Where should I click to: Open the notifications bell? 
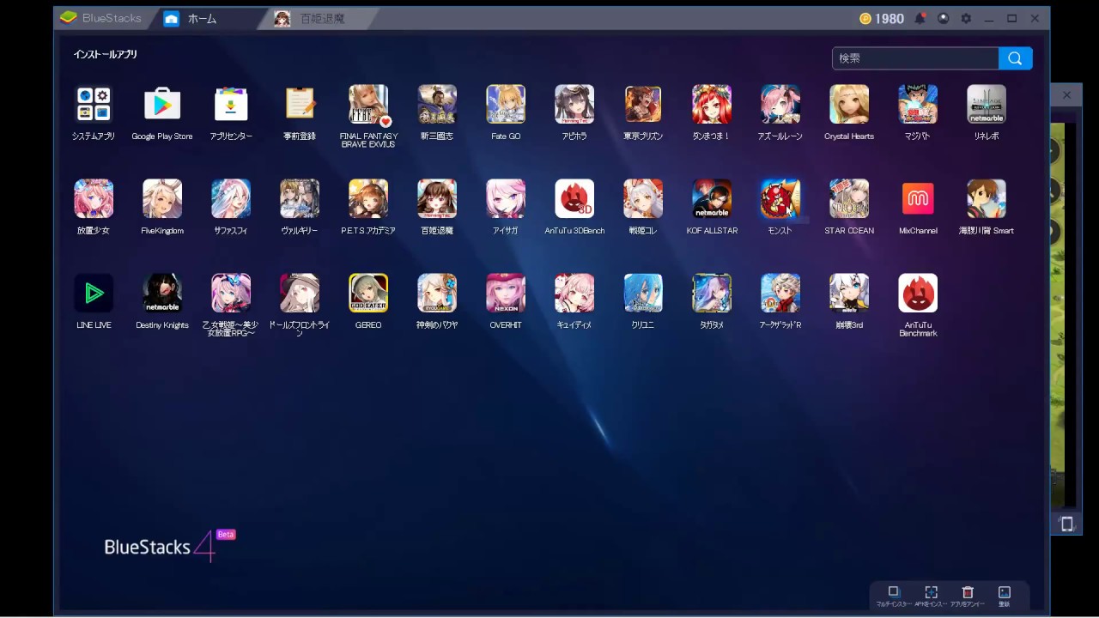coord(920,18)
